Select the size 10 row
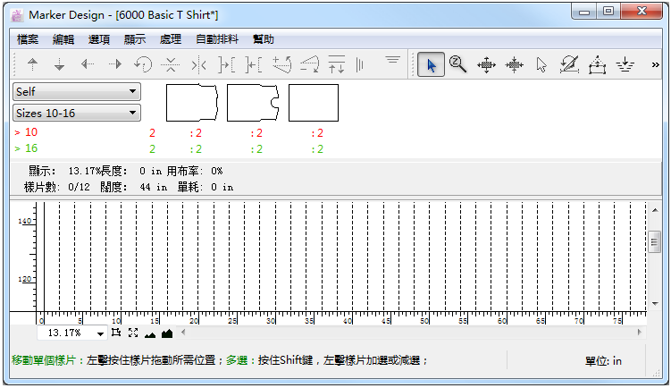671x388 pixels. 31,132
